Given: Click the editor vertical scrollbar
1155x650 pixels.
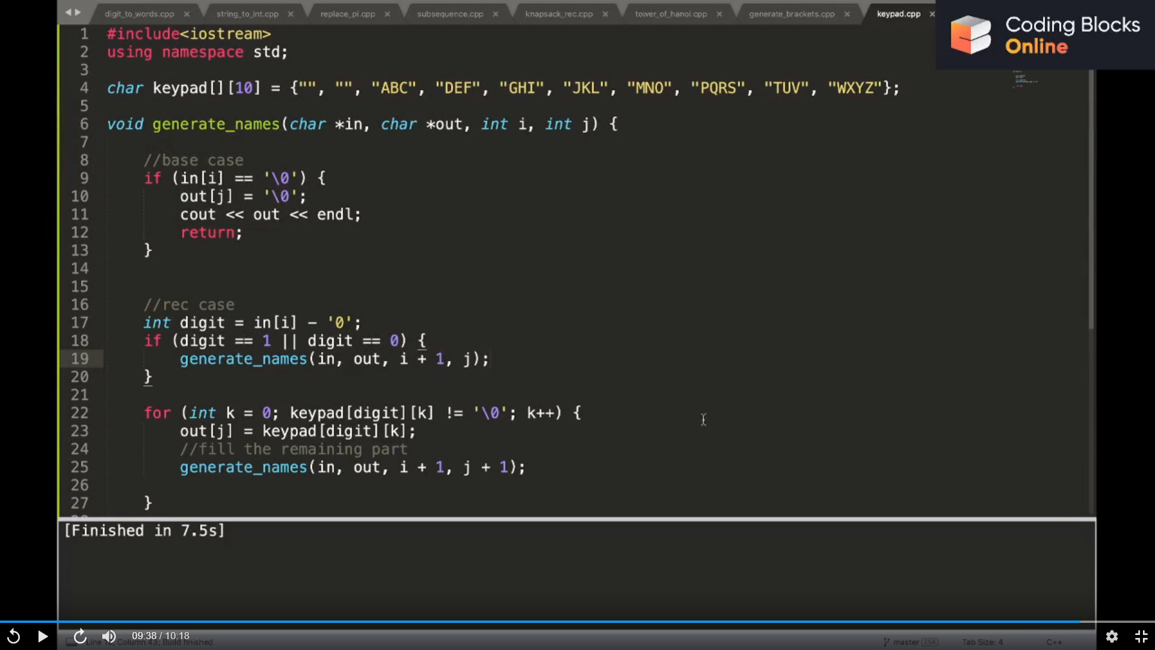Looking at the screenshot, I should [x=1091, y=199].
